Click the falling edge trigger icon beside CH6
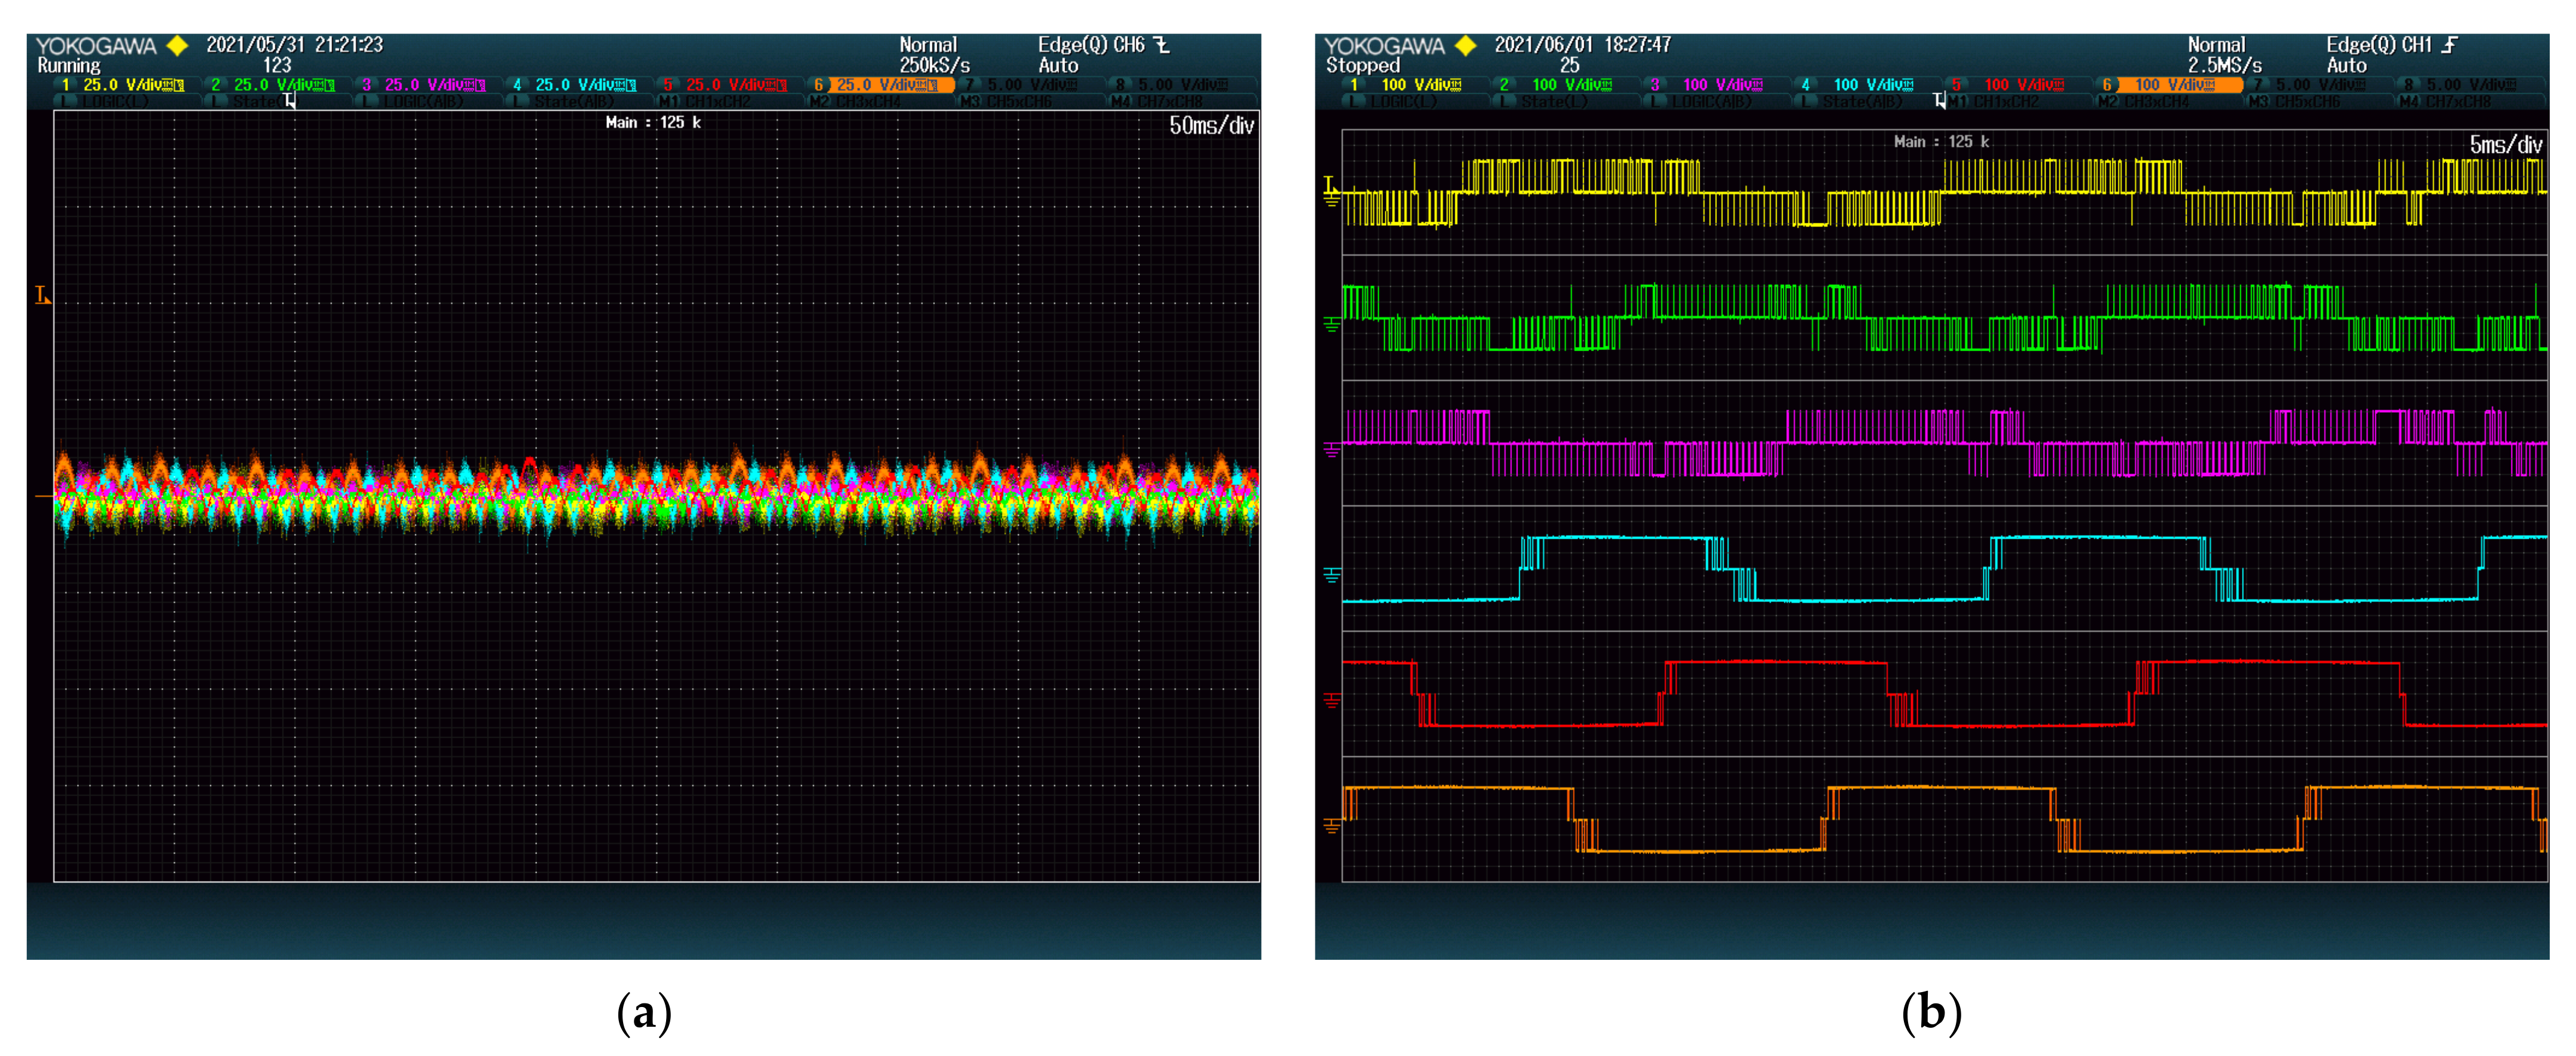Screen dimensions: 2576x1056 pos(1162,45)
